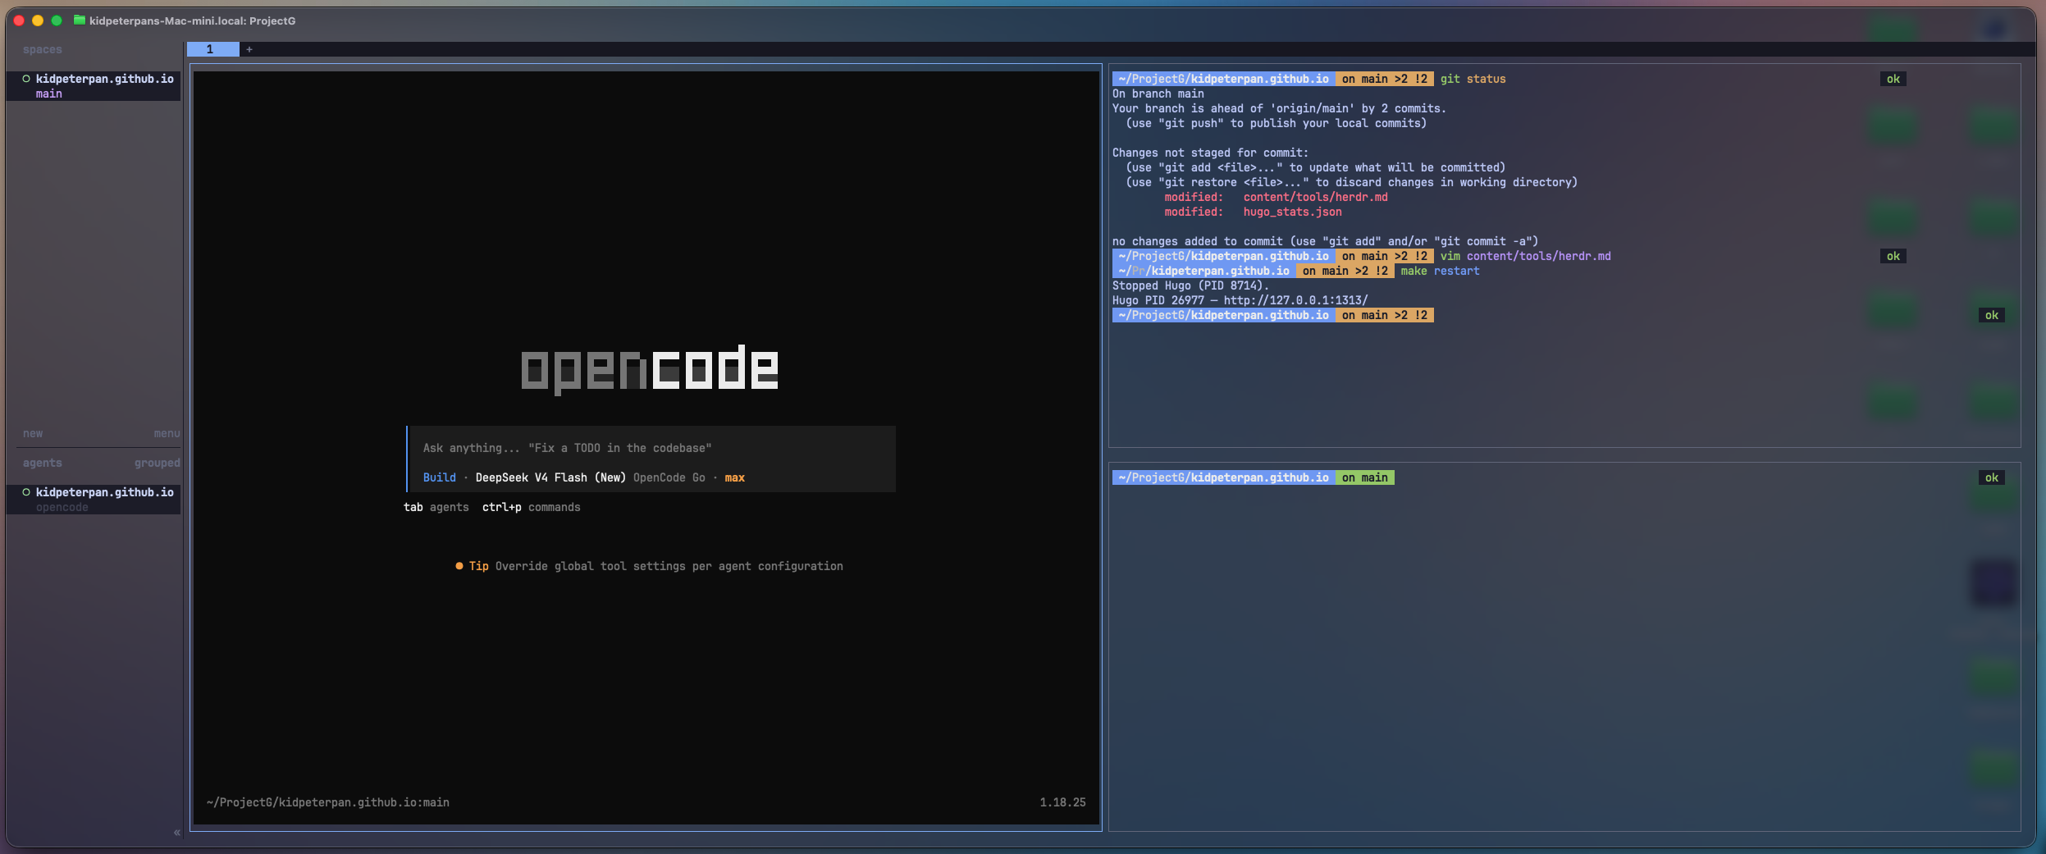The width and height of the screenshot is (2046, 854).
Task: Click the "OpenCode Go" provider text
Action: pos(669,477)
